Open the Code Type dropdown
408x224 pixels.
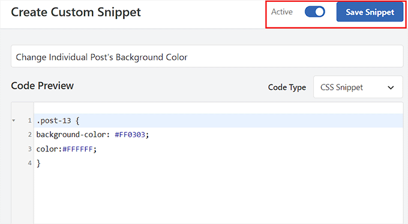pyautogui.click(x=358, y=87)
